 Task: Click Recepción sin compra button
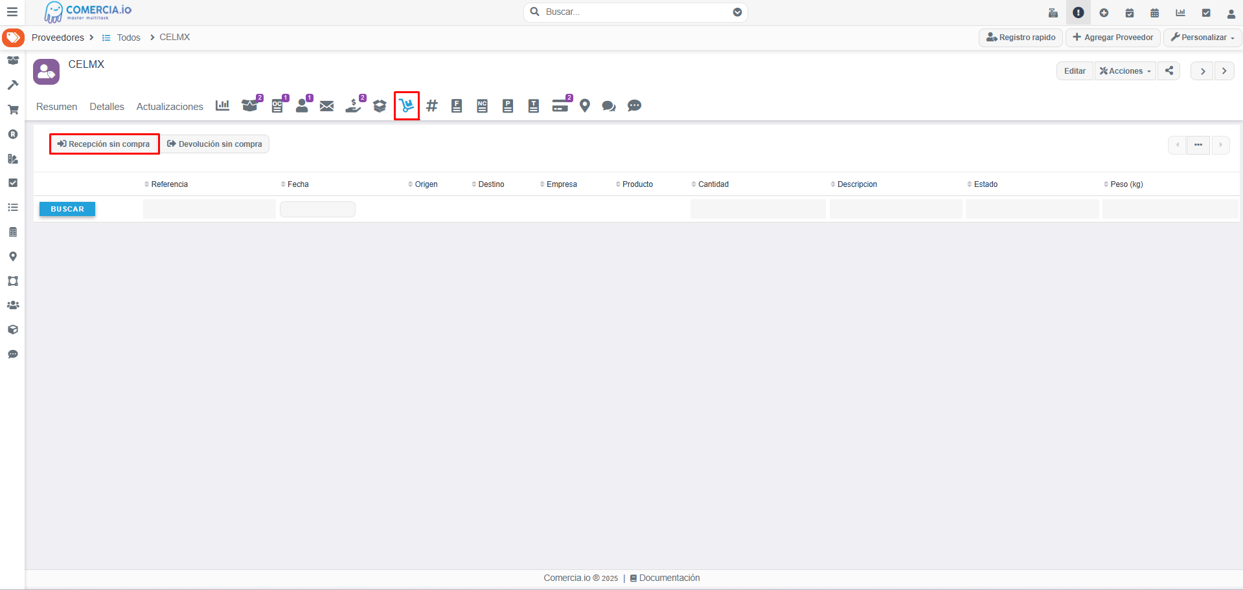[104, 144]
